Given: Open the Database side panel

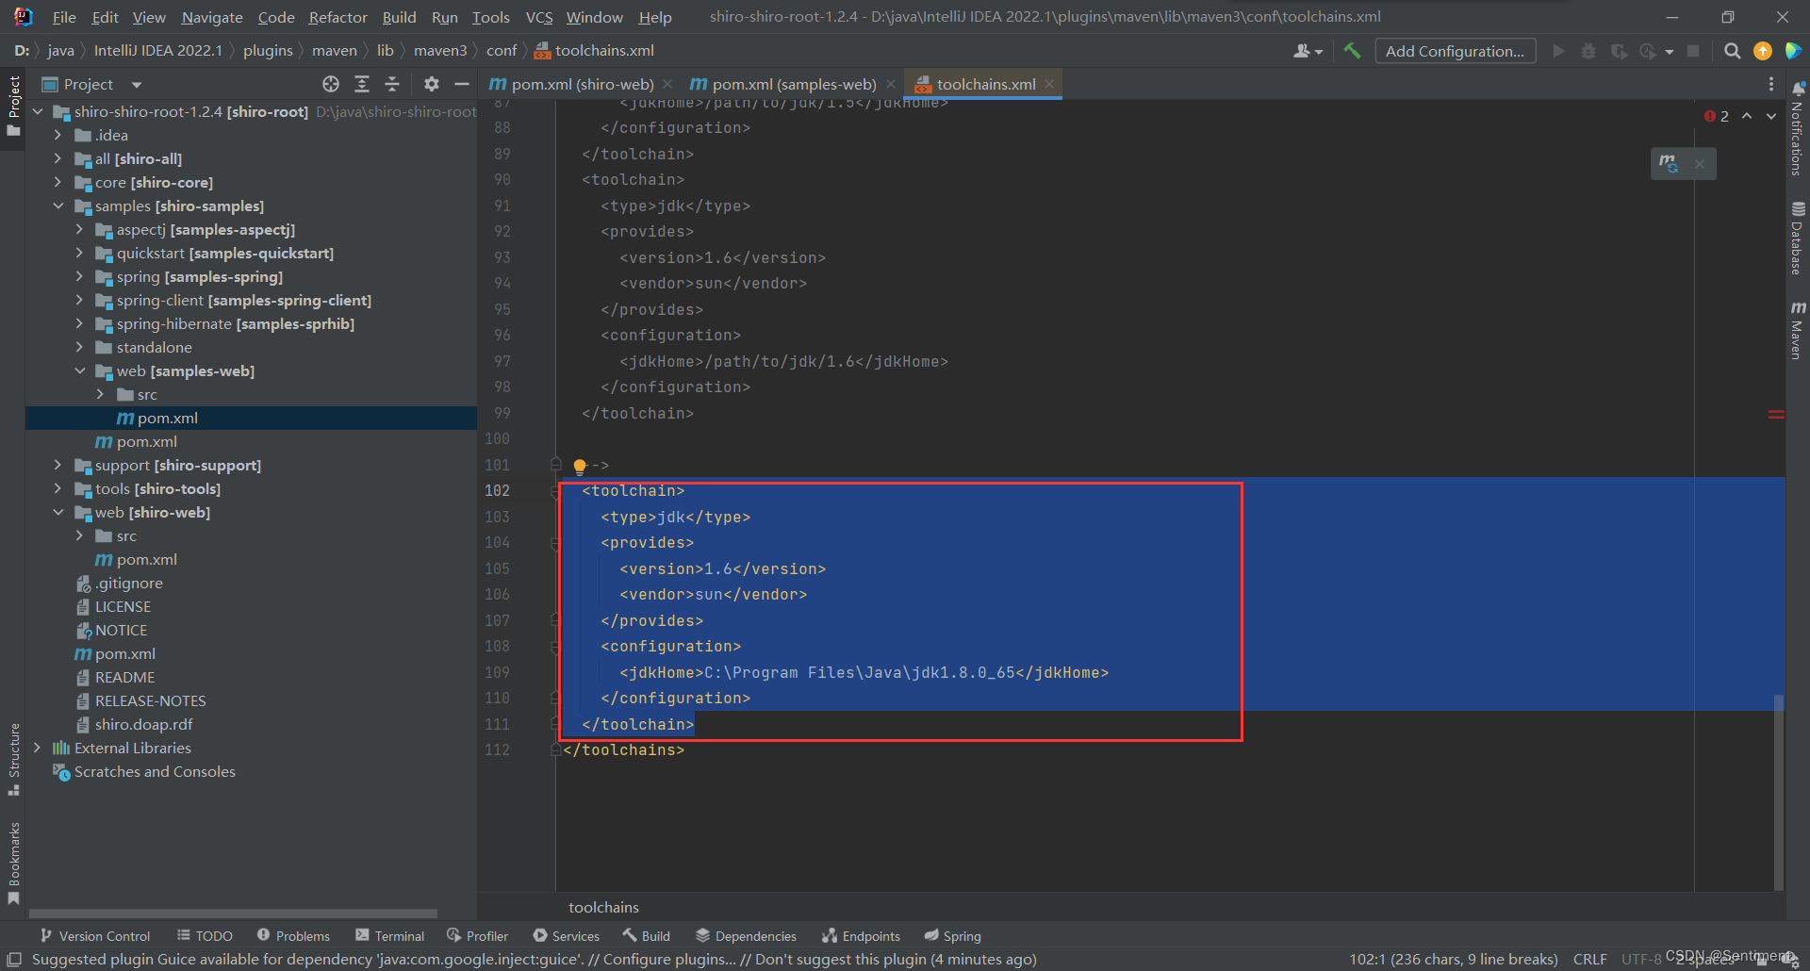Looking at the screenshot, I should [1798, 238].
